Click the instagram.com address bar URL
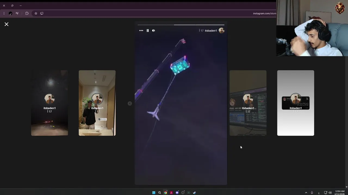 265,13
